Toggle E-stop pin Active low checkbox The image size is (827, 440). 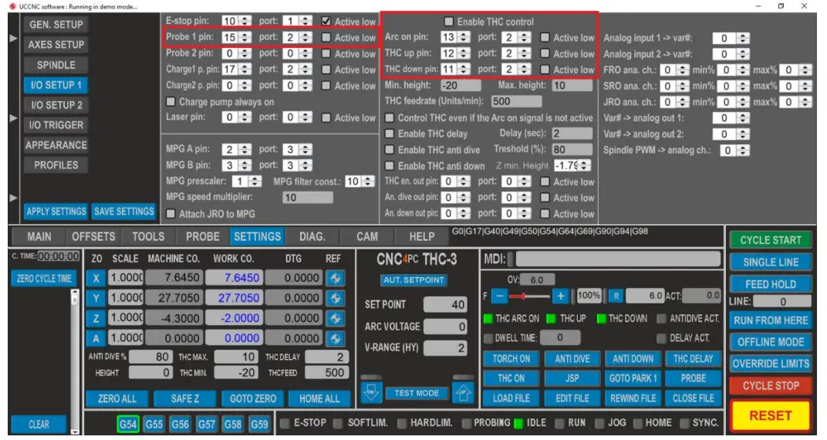coord(326,21)
